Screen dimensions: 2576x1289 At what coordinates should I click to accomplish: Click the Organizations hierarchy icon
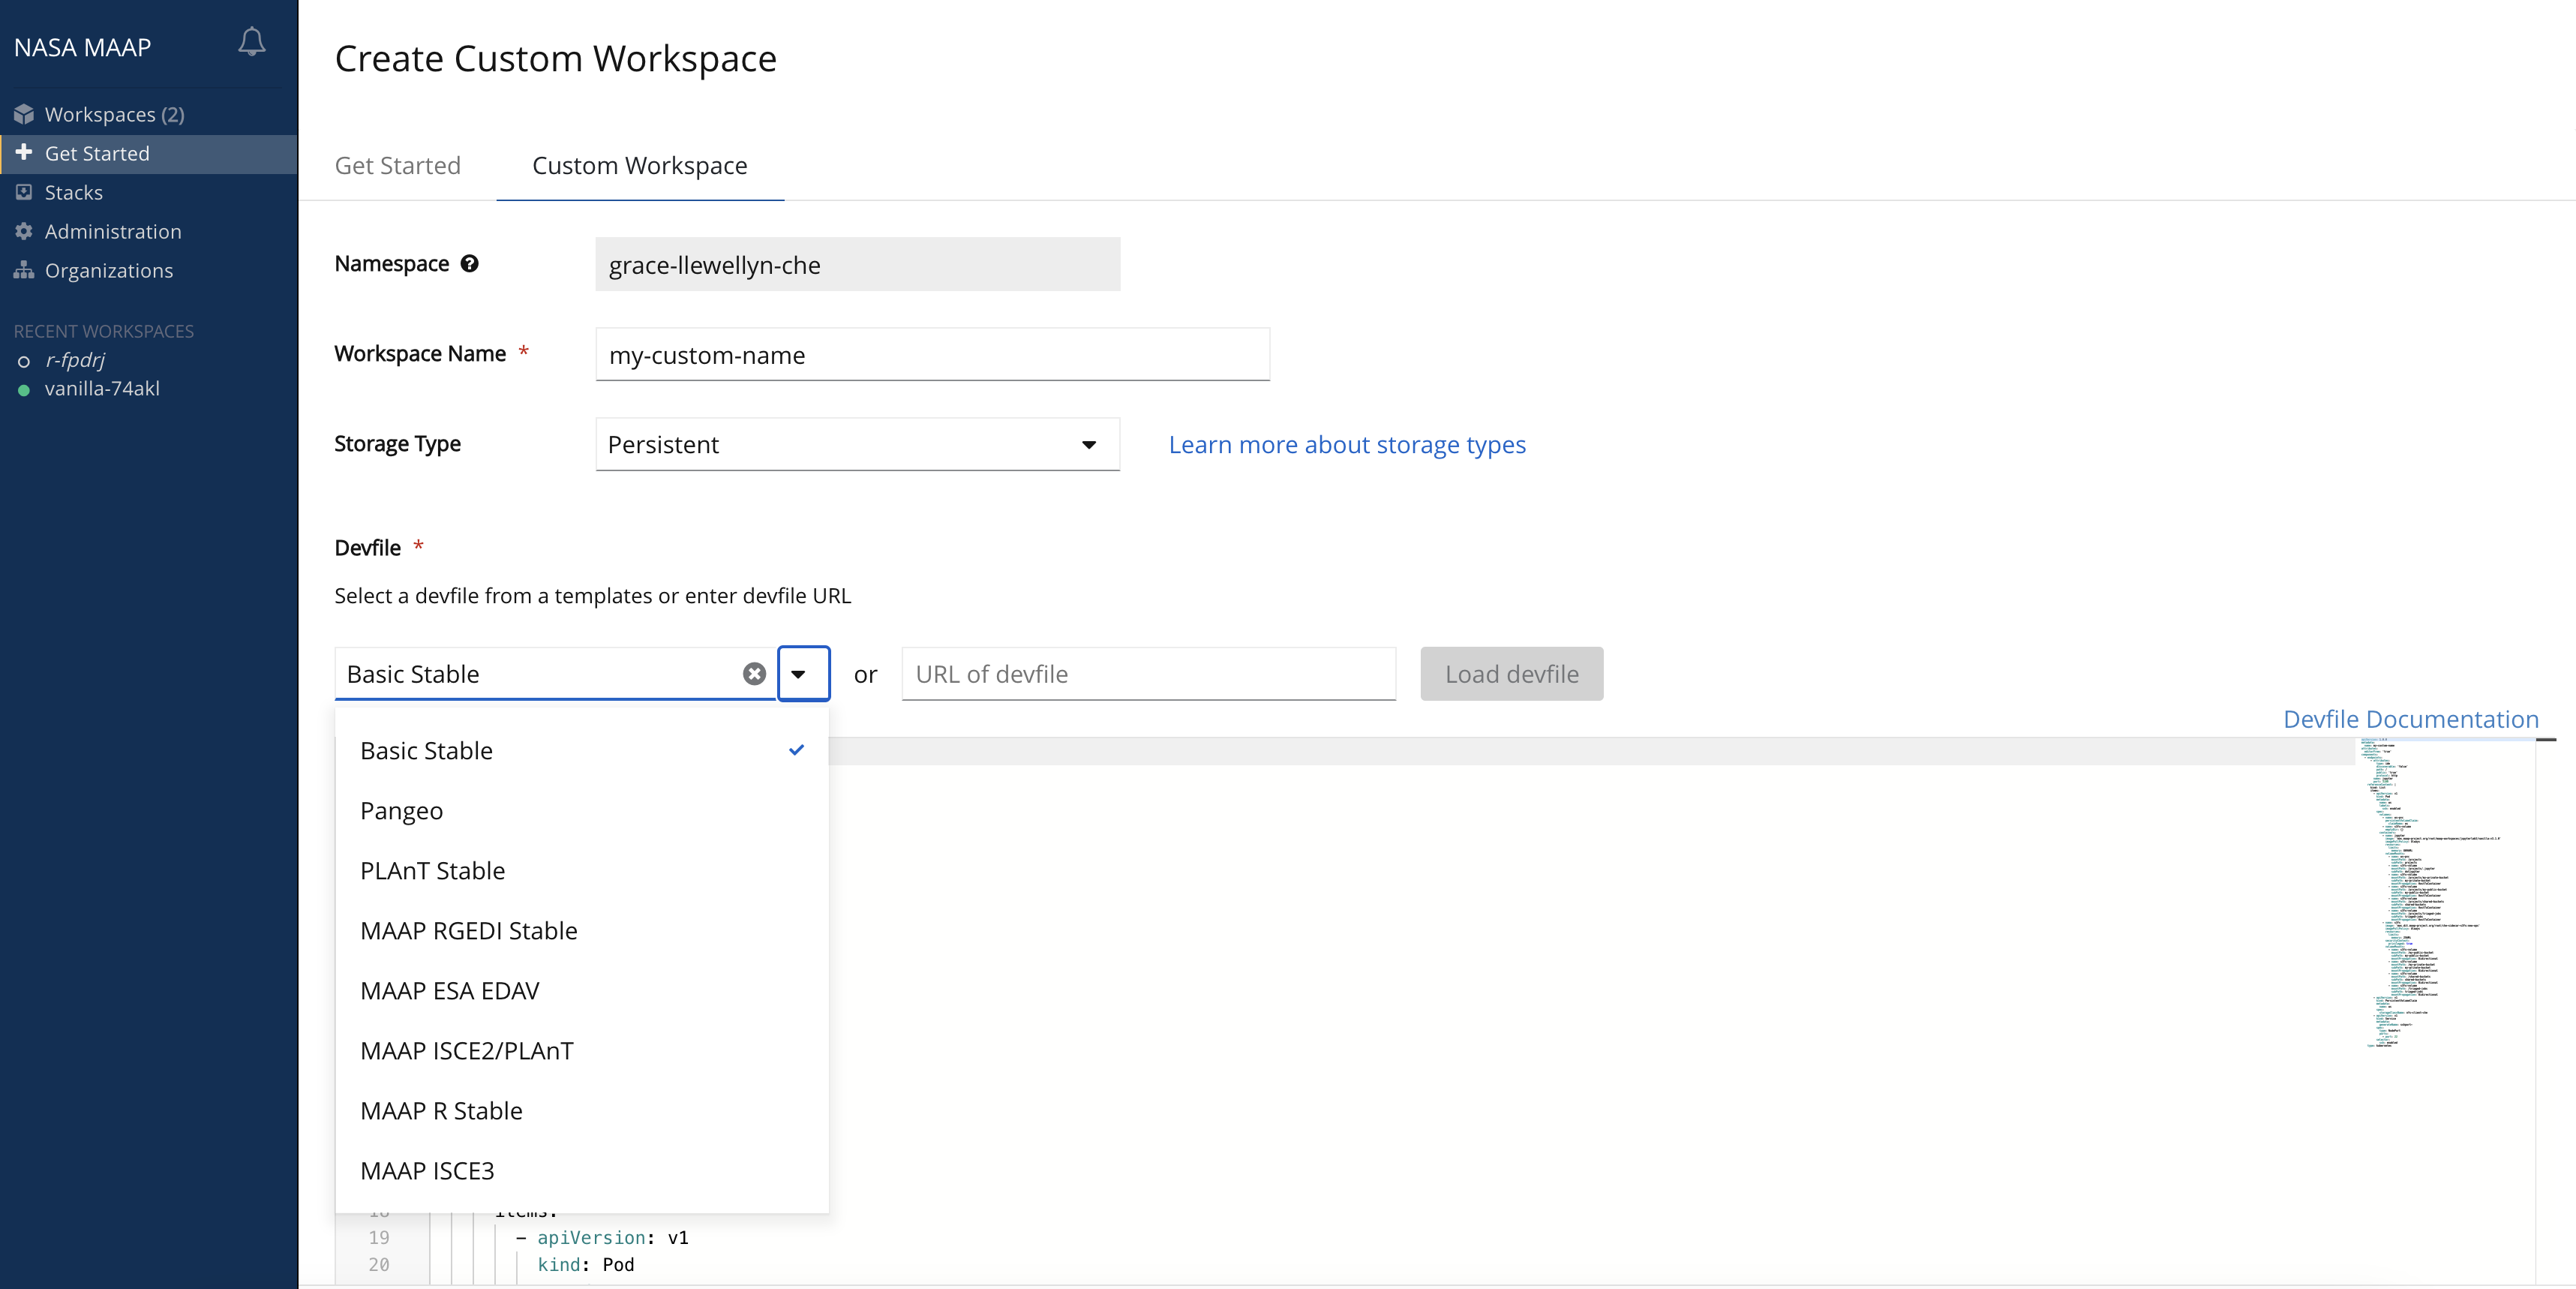pyautogui.click(x=24, y=270)
